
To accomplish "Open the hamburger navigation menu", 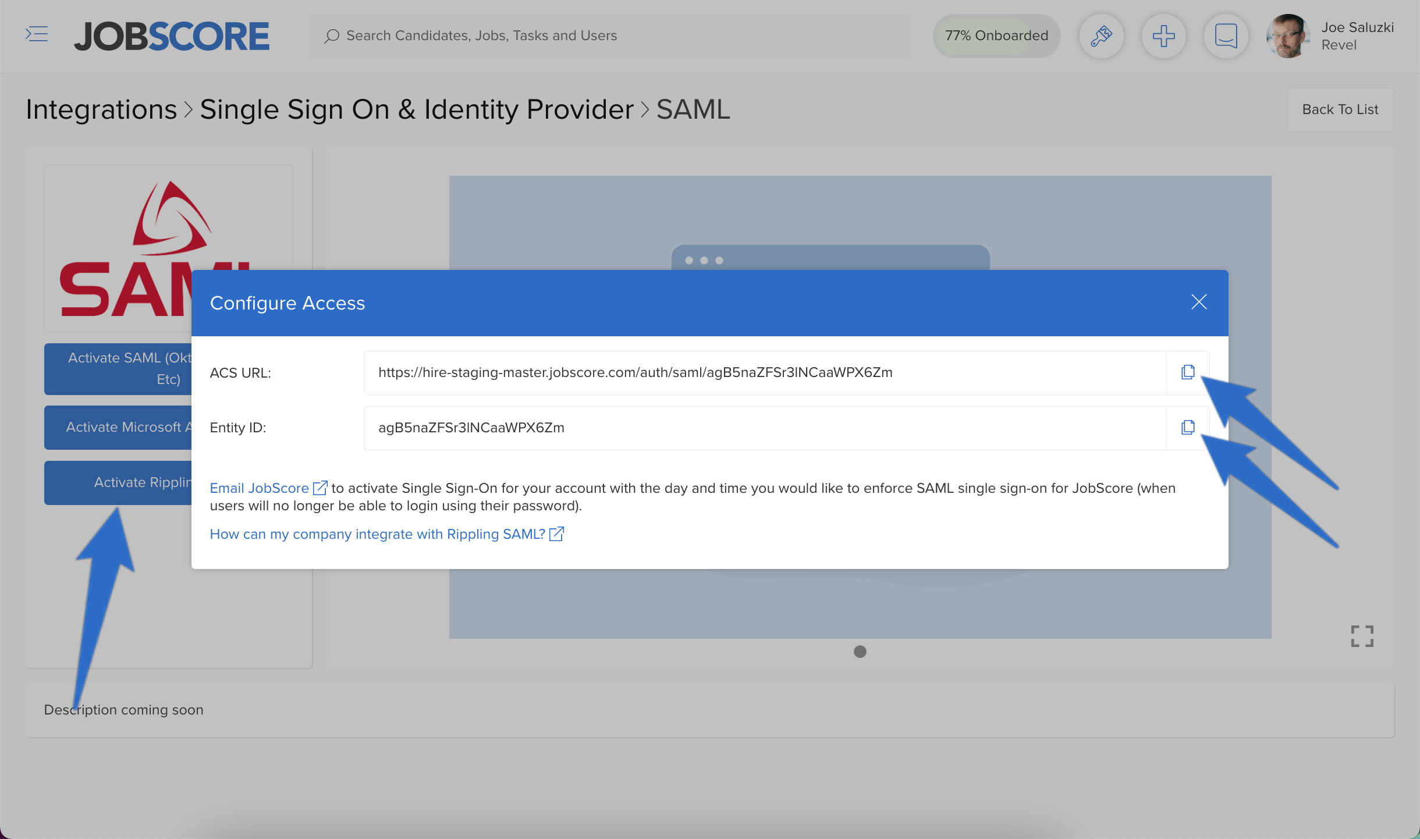I will coord(37,34).
